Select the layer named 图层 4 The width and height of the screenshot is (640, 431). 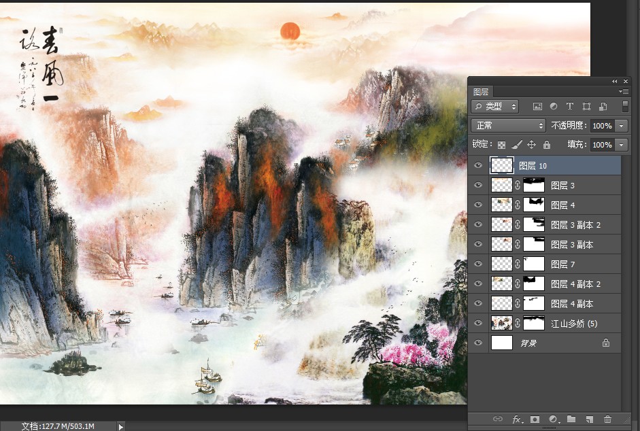point(545,205)
